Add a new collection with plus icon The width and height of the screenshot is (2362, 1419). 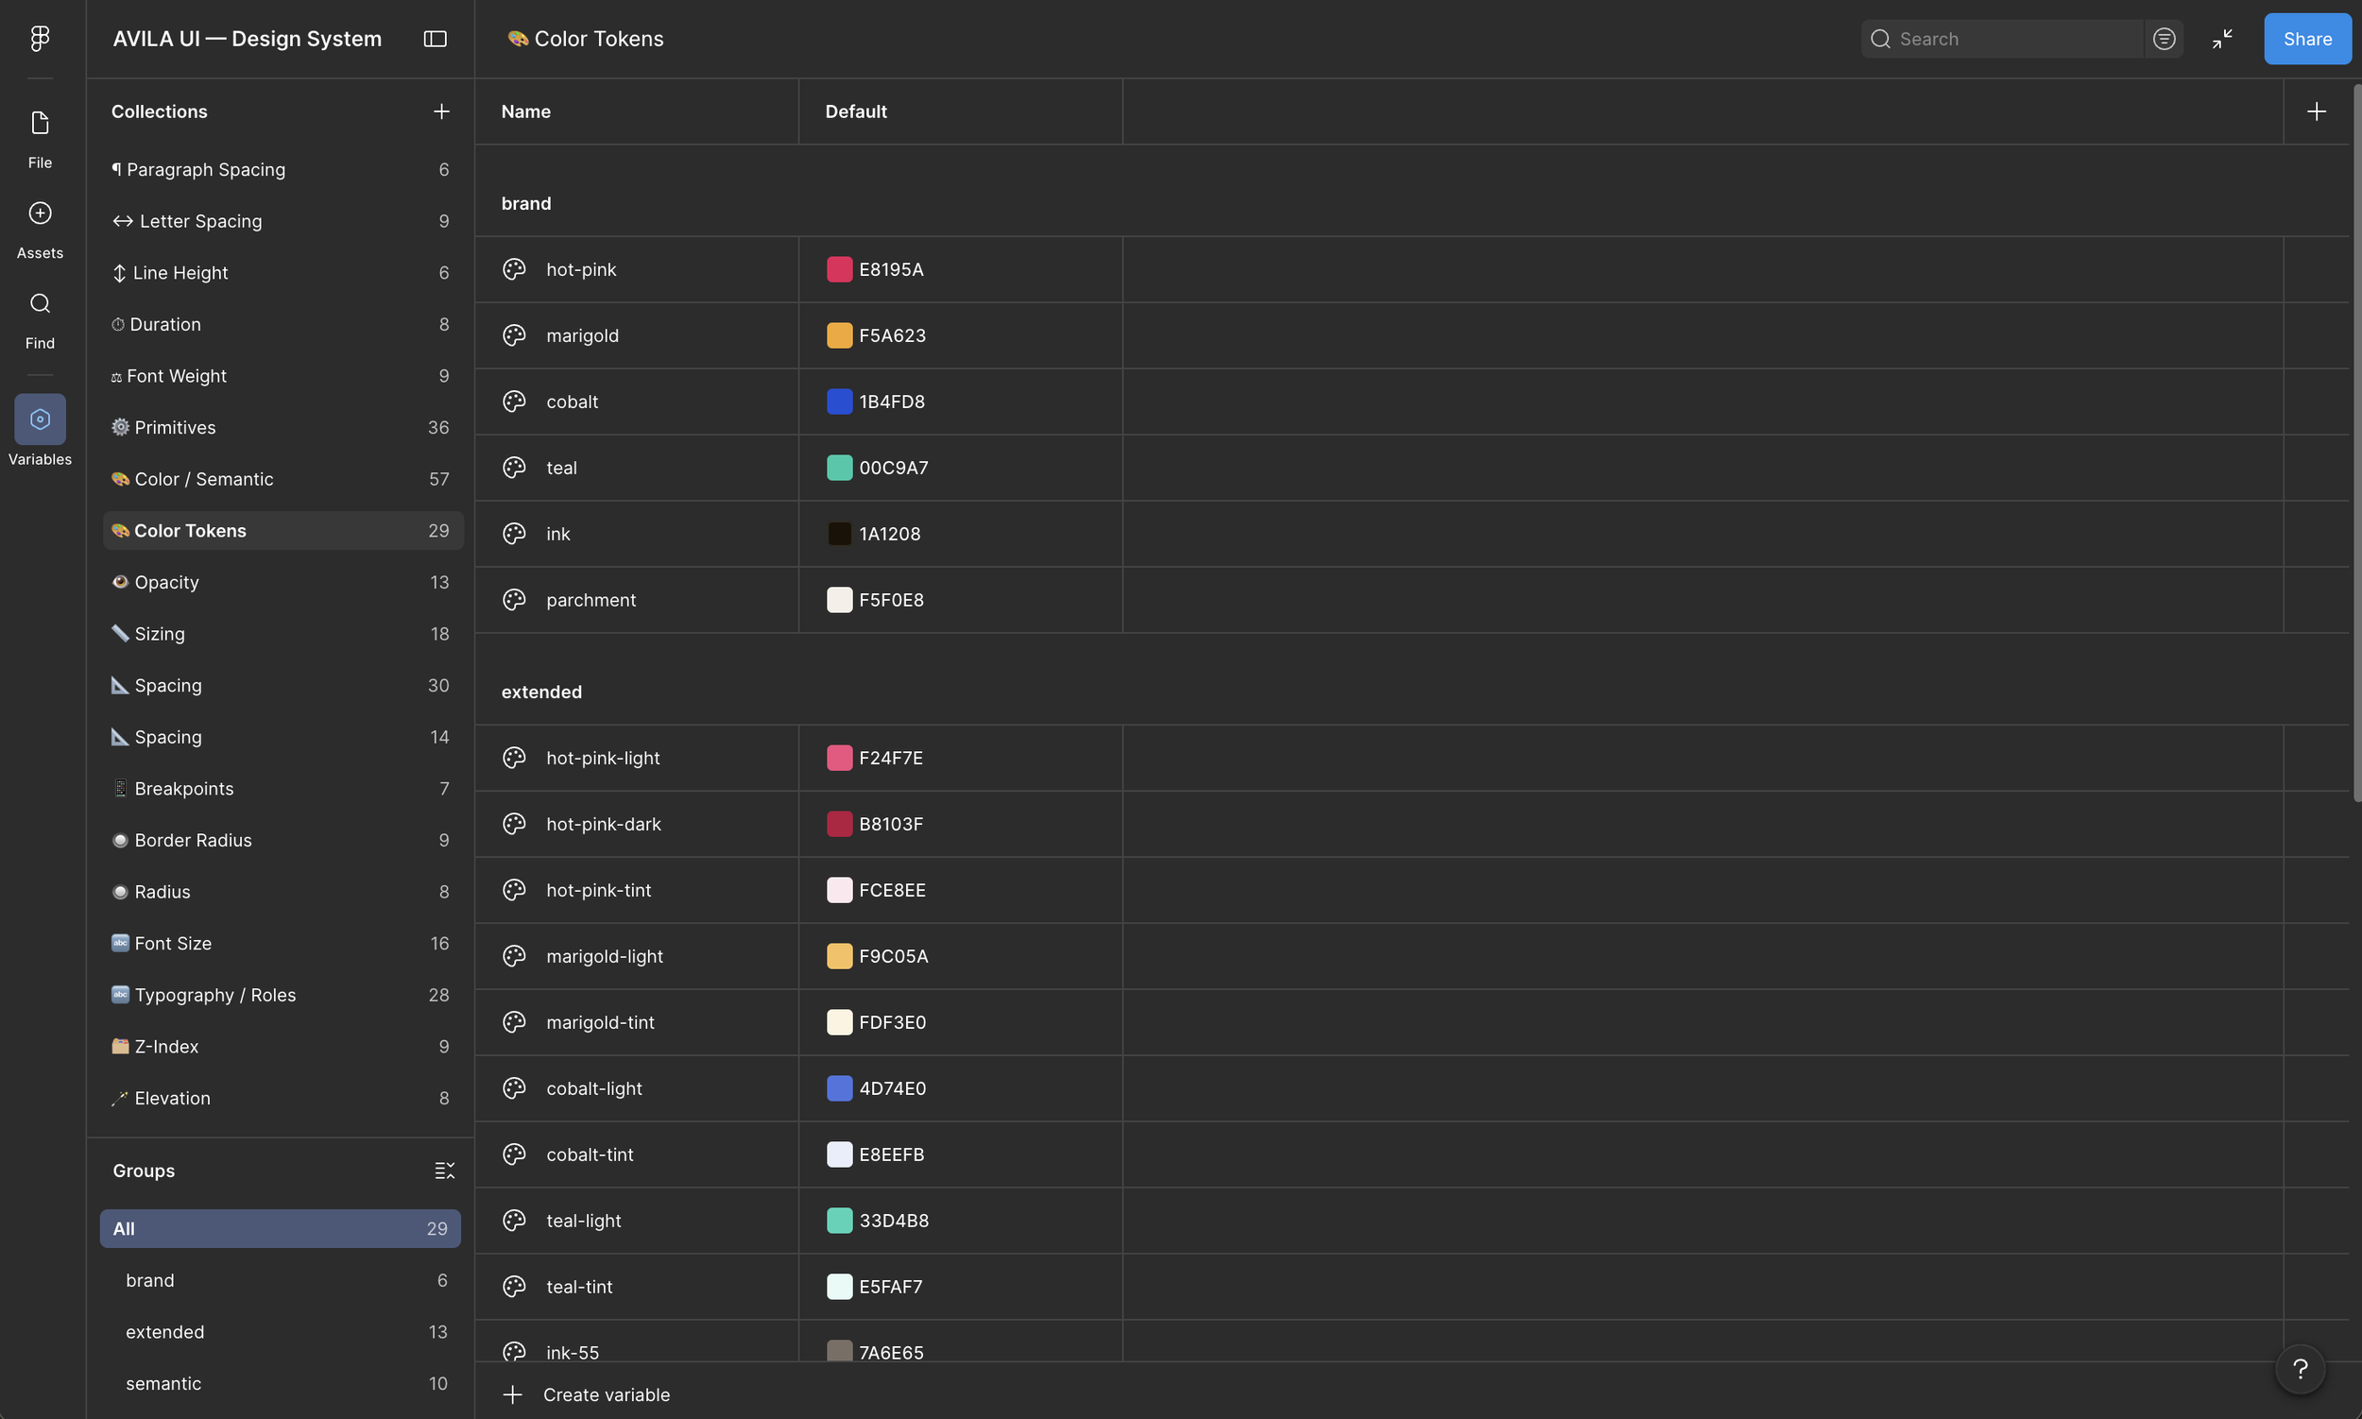tap(441, 111)
